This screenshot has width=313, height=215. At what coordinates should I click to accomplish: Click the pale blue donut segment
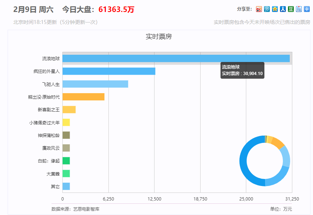pyautogui.click(x=286, y=156)
